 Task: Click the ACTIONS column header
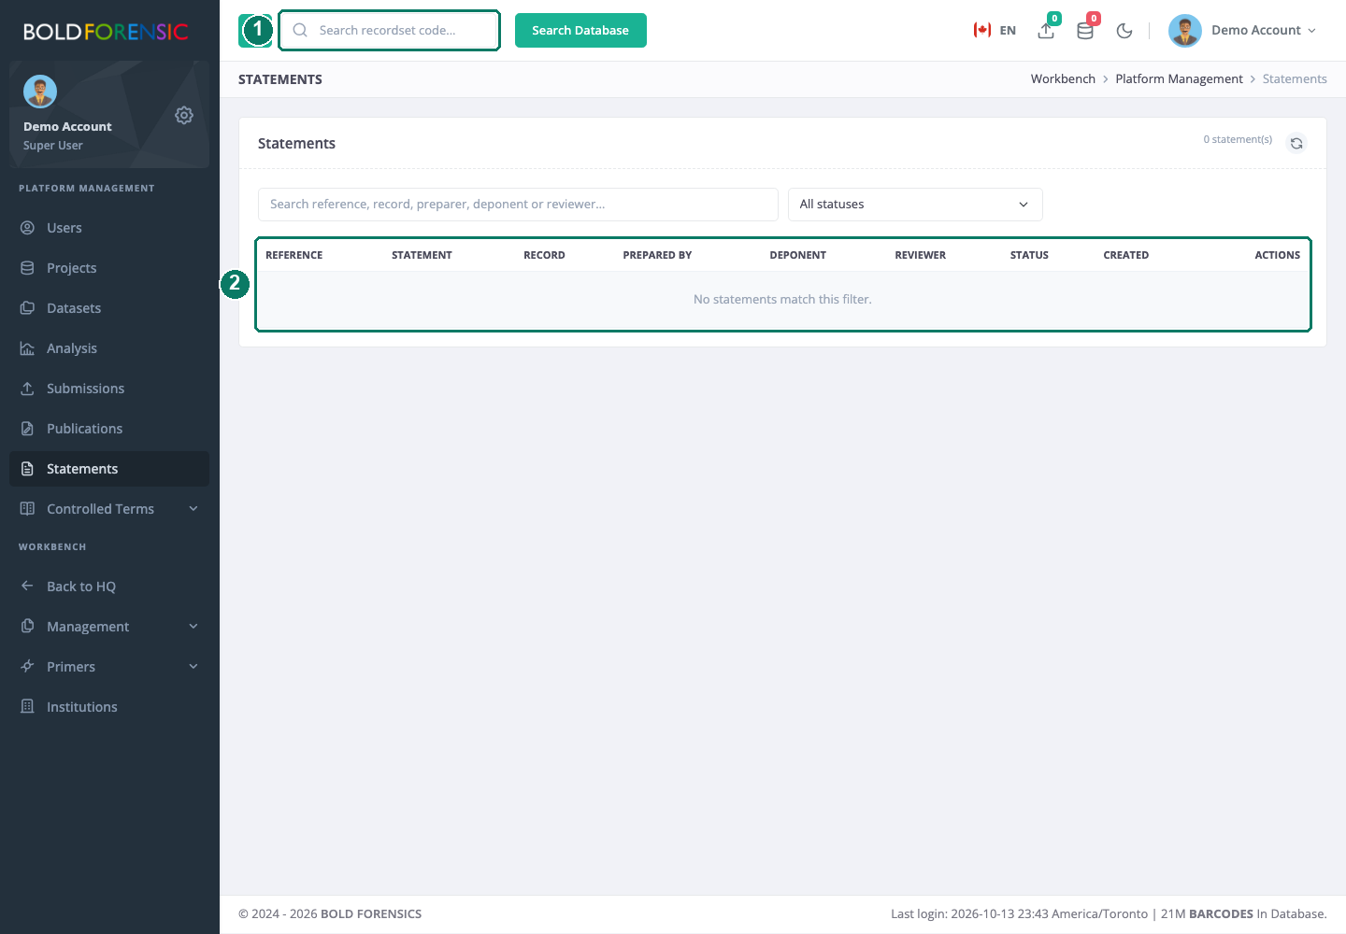click(1277, 255)
